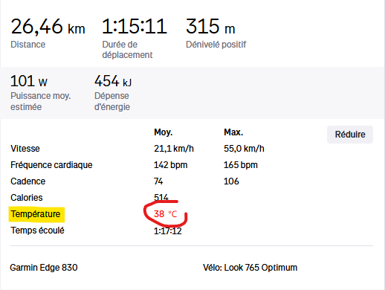The height and width of the screenshot is (290, 385).
Task: Click the Réduire button
Action: click(x=350, y=135)
